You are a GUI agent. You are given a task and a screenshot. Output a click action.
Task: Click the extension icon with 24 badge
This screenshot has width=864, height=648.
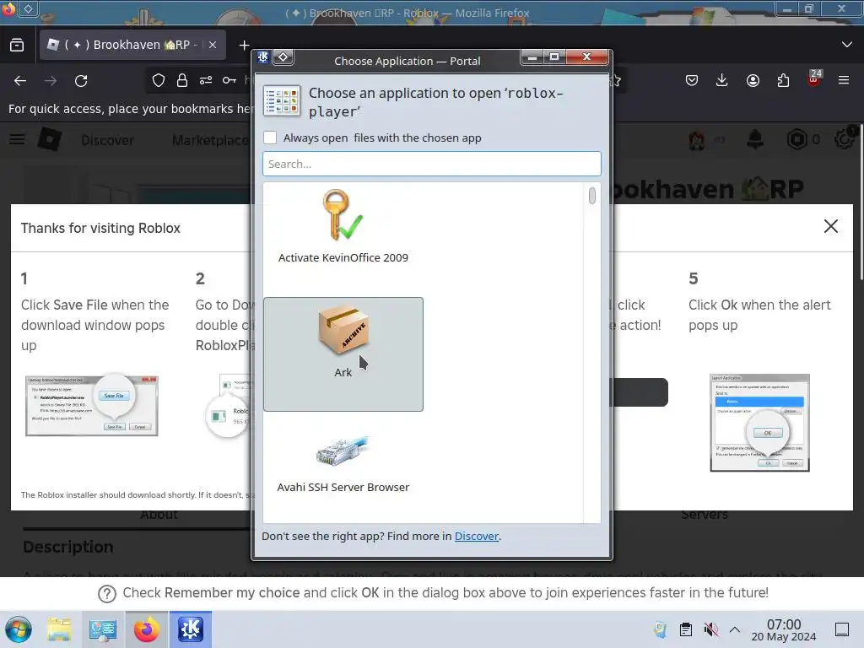pyautogui.click(x=814, y=78)
